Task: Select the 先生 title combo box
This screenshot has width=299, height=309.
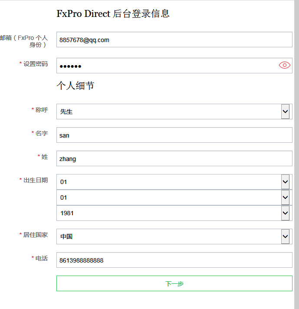Action: point(174,112)
